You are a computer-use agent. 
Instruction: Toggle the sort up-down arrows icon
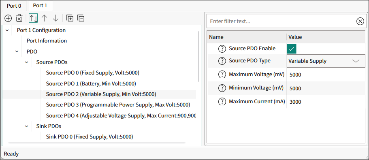pos(33,18)
